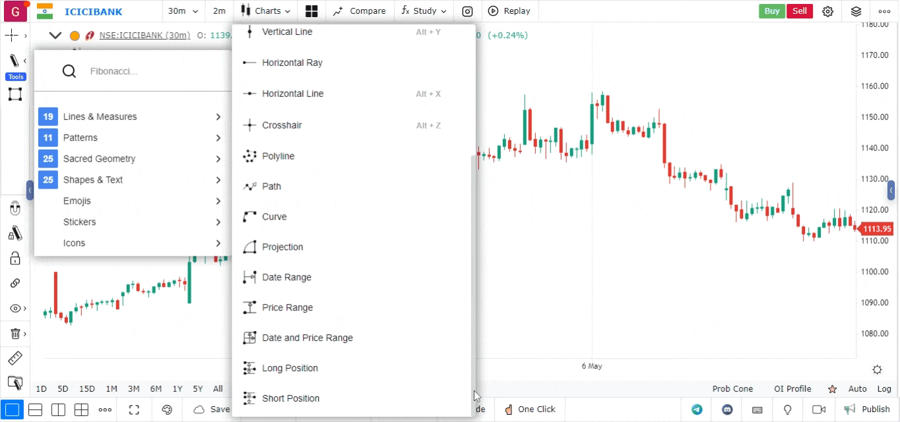Open chart settings gear
The height and width of the screenshot is (422, 900).
(x=827, y=11)
